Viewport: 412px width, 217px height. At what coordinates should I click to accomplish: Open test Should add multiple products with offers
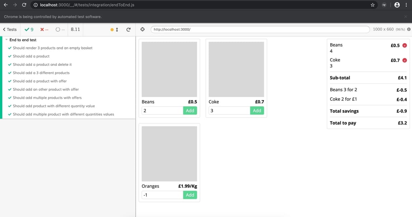[47, 98]
